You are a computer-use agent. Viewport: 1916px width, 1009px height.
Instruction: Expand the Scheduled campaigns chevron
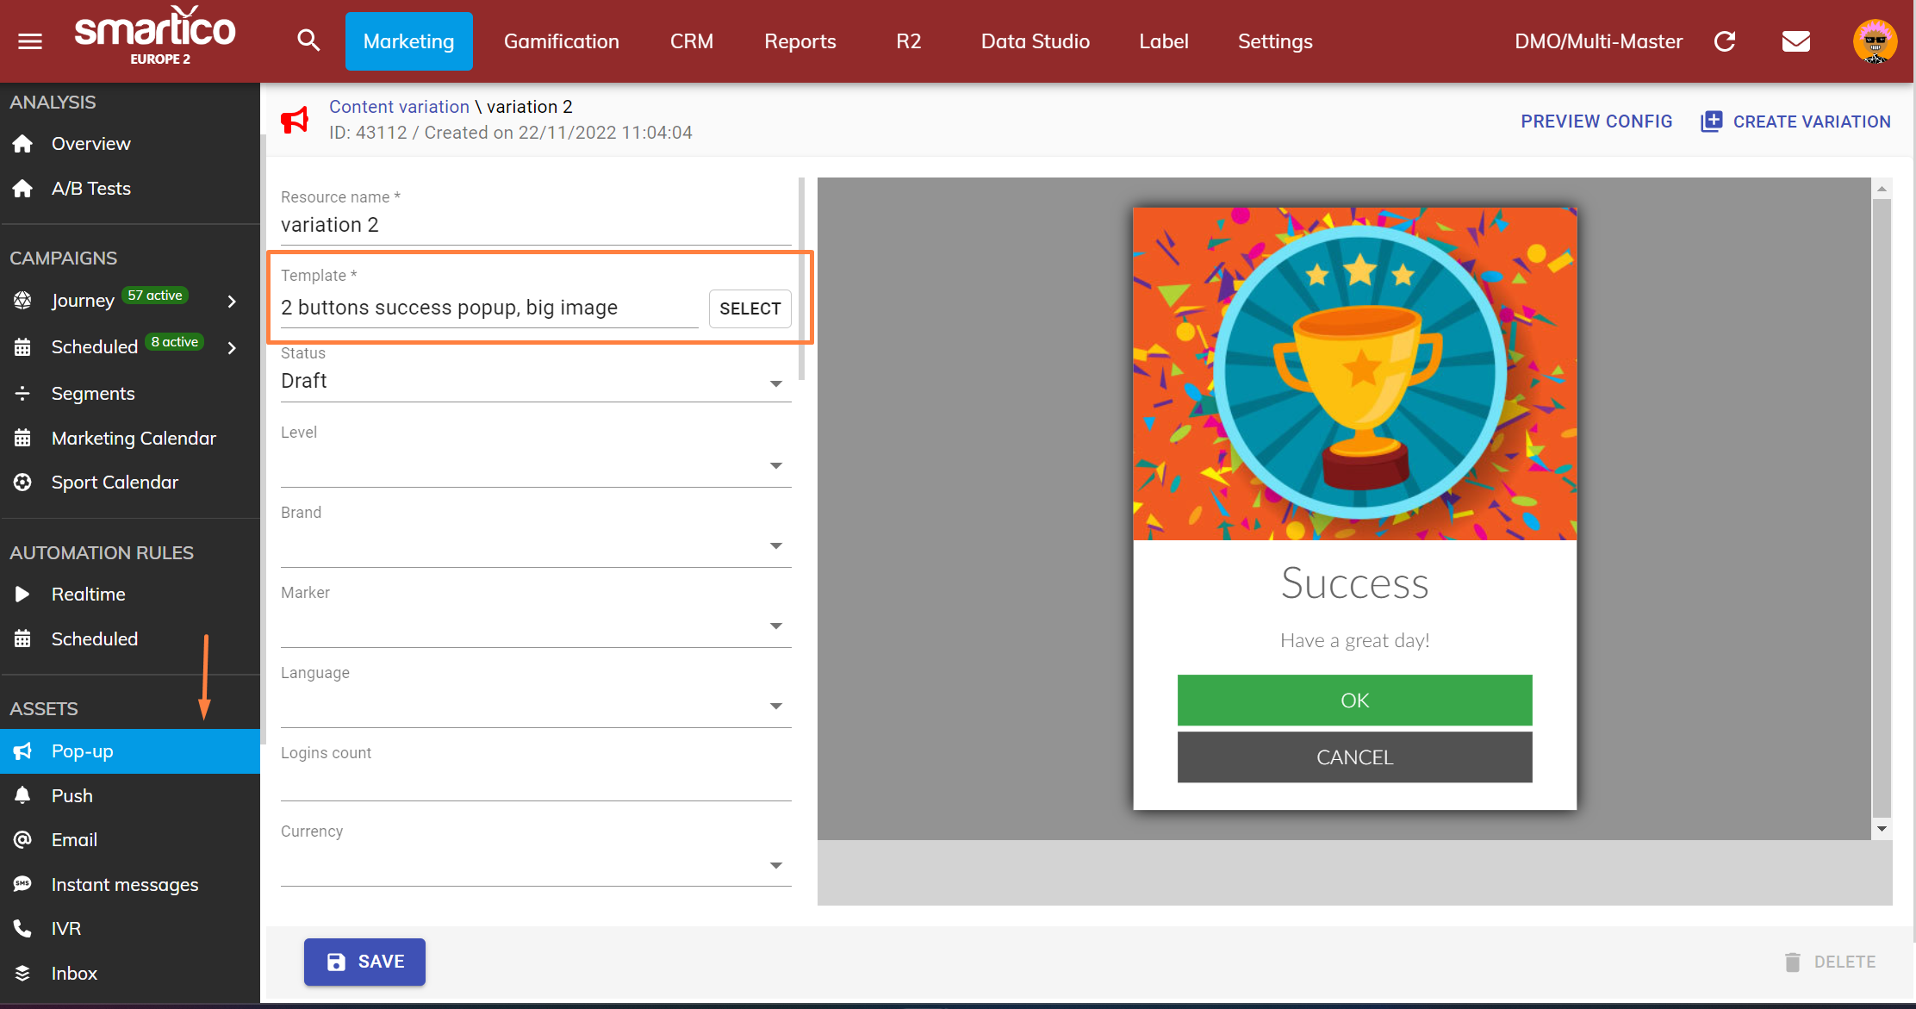coord(232,347)
